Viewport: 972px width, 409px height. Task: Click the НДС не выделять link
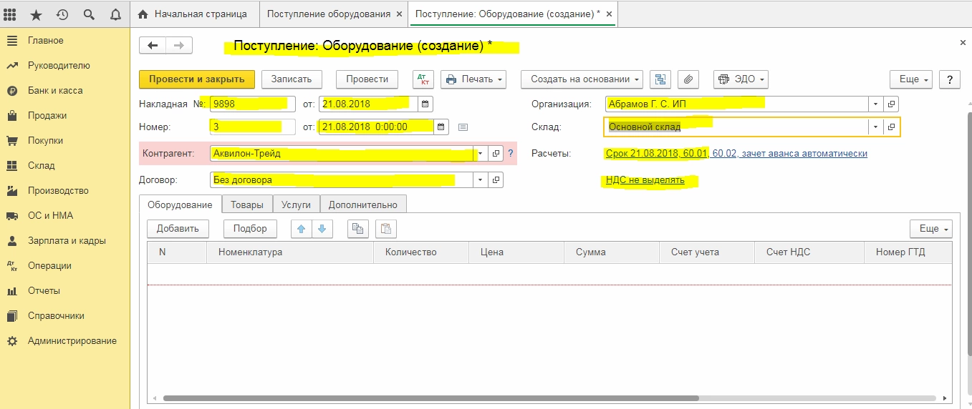click(645, 180)
